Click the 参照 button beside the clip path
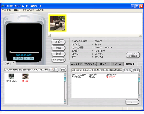This screenshot has height=114, width=144. click(x=63, y=70)
